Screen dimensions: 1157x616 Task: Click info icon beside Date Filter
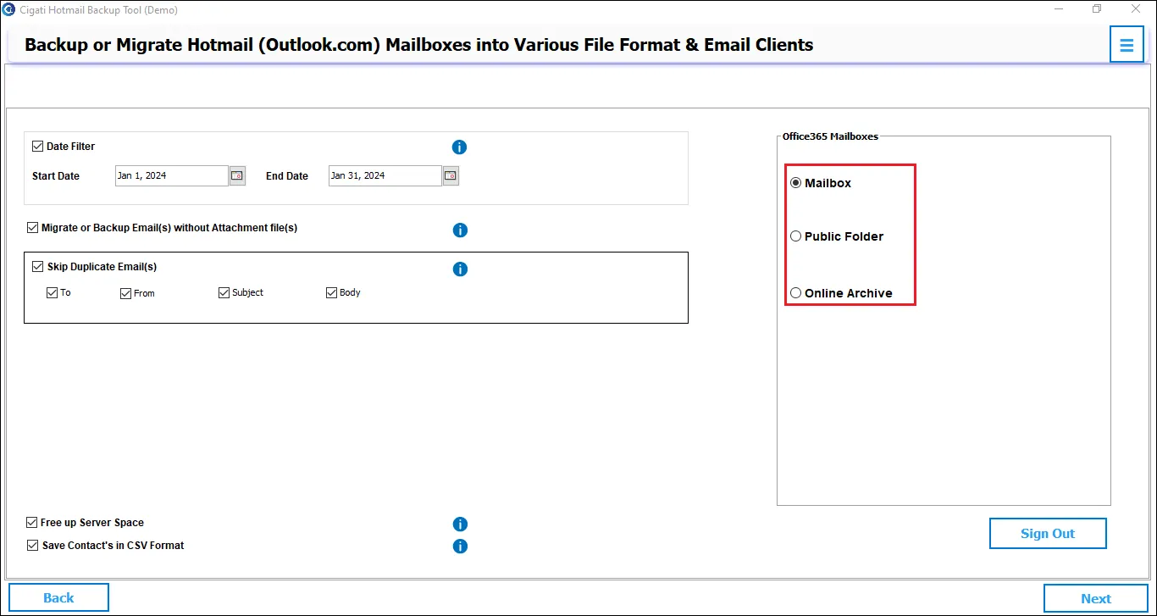(x=460, y=147)
